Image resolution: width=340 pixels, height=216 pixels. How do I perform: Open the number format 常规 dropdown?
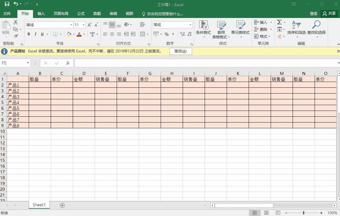pyautogui.click(x=190, y=24)
